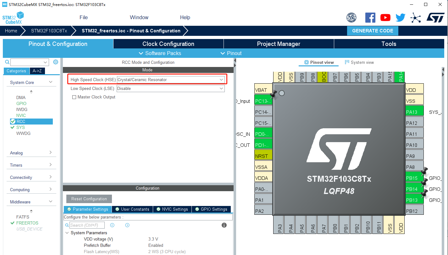
Task: Click the parameter search field
Action: click(x=87, y=225)
